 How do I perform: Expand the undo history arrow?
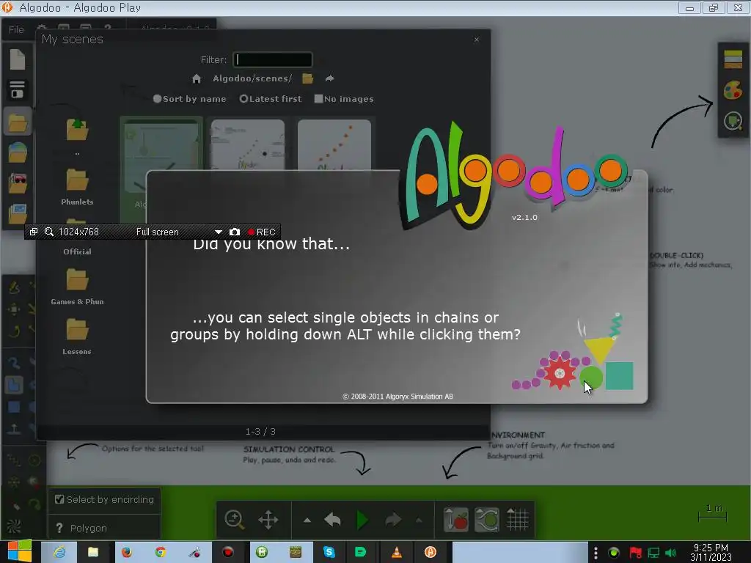307,520
